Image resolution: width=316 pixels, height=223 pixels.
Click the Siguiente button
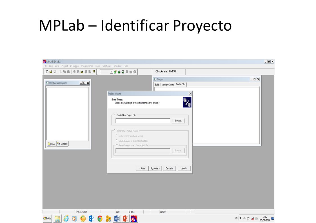155,168
